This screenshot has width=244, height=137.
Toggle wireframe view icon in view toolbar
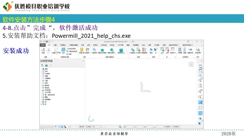(x=200, y=108)
